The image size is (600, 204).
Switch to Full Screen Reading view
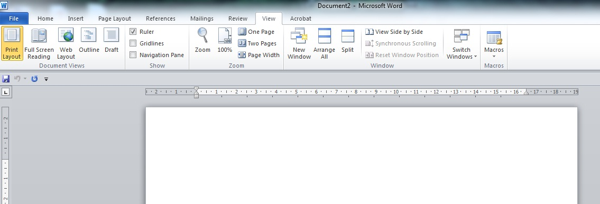click(x=39, y=44)
